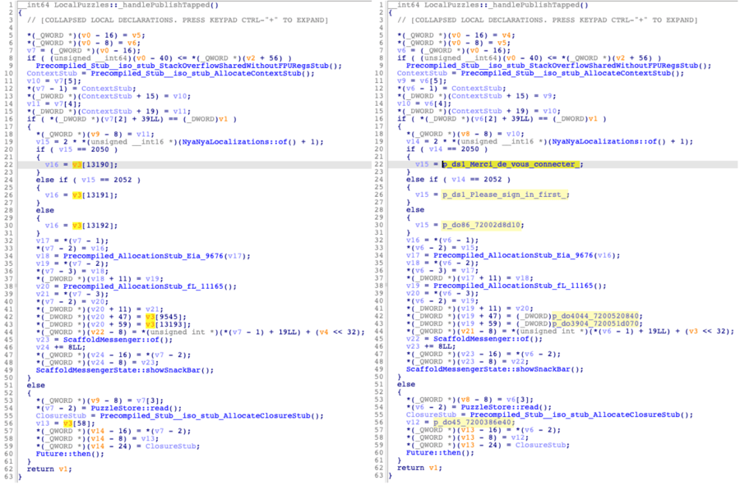The height and width of the screenshot is (485, 740).
Task: Select the p_do4044_7200520840 symbol
Action: click(596, 316)
